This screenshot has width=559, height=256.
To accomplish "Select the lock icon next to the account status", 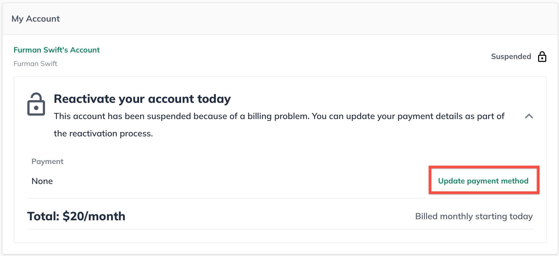I will click(542, 57).
